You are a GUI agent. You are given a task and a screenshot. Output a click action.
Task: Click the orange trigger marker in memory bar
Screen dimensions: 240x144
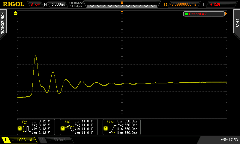(x=122, y=3)
